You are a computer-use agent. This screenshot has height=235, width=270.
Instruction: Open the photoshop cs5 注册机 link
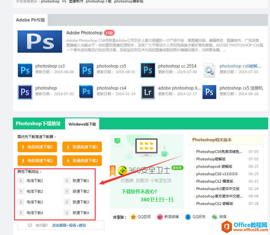[x=241, y=88]
